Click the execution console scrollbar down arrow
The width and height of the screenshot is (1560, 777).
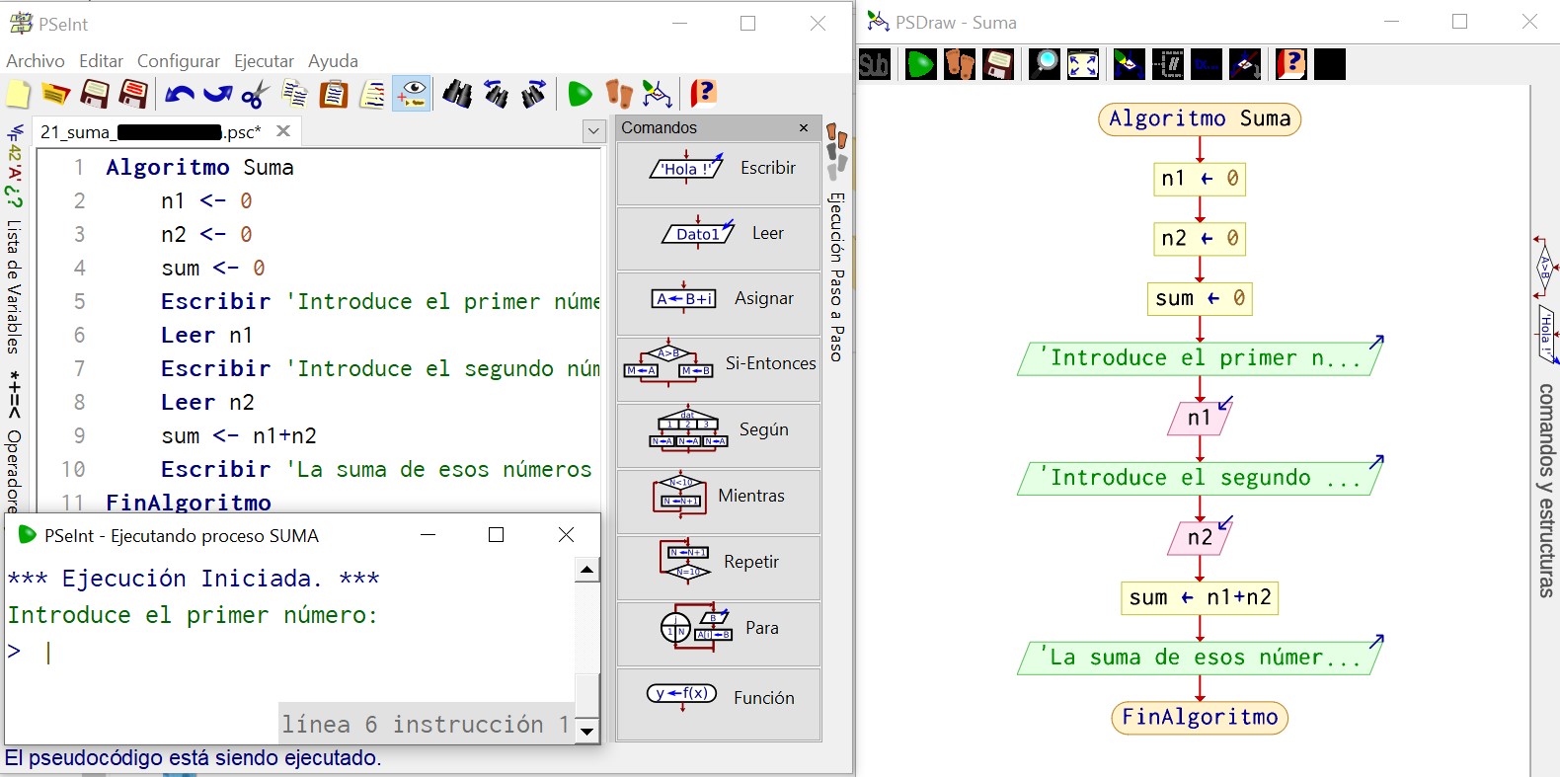tap(587, 732)
